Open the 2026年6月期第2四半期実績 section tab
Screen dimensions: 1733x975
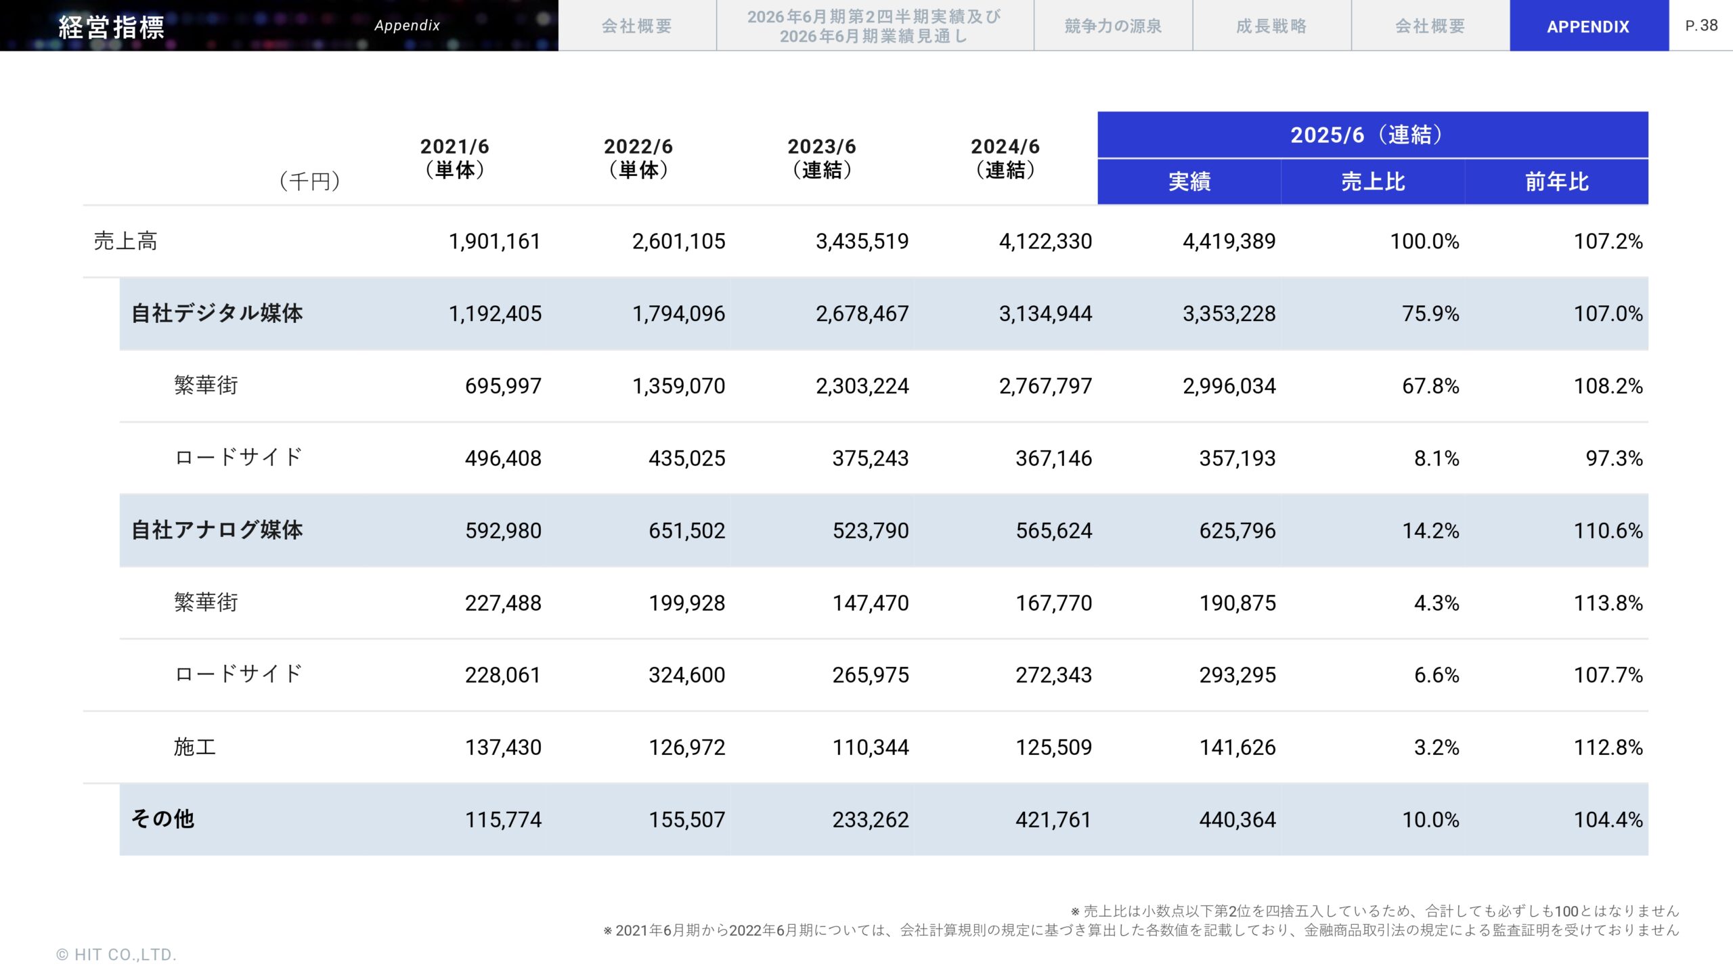coord(875,26)
